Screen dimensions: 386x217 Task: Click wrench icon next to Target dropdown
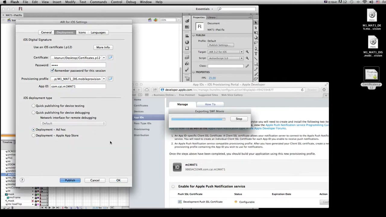coord(247,52)
